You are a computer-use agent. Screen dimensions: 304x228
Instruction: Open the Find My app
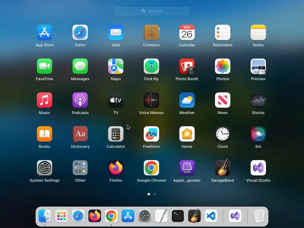[x=151, y=66]
